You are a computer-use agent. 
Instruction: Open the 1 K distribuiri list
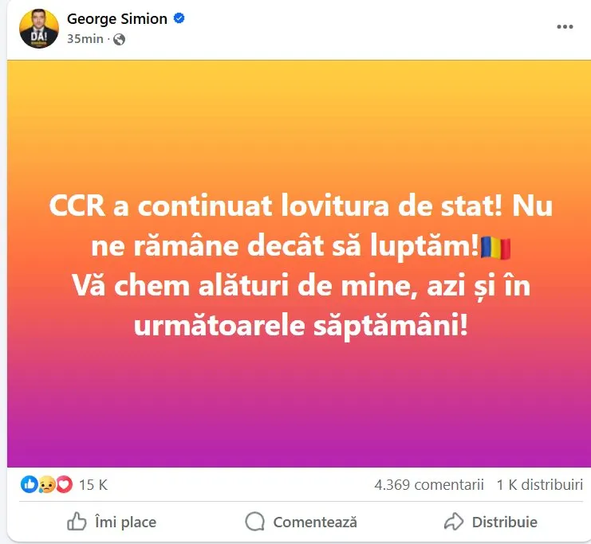pyautogui.click(x=540, y=485)
